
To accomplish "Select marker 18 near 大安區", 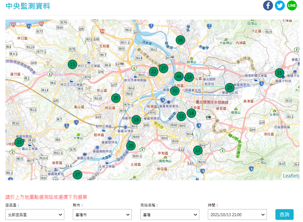I will click(x=191, y=113).
